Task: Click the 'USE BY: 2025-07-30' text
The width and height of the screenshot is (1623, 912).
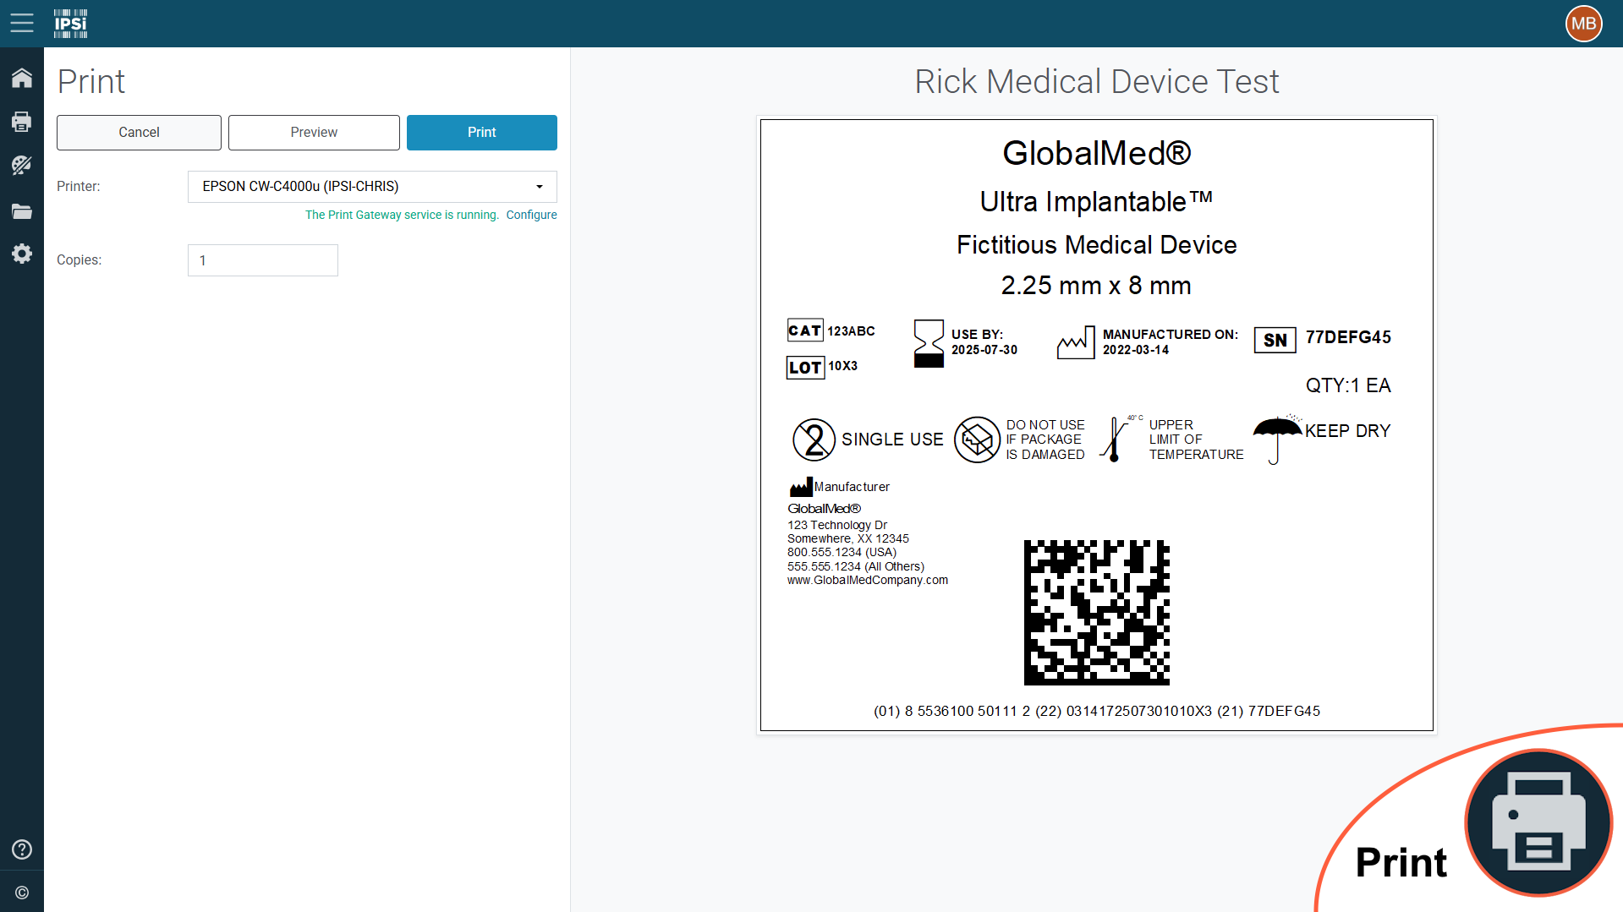Action: 984,342
